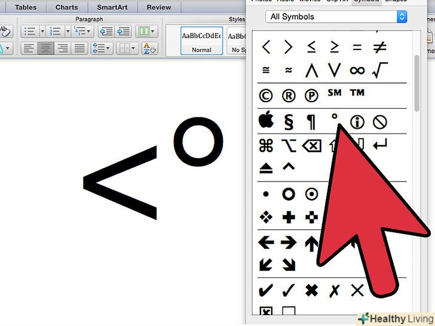The height and width of the screenshot is (326, 435).
Task: Insert the four-diamond symbol
Action: pyautogui.click(x=266, y=217)
